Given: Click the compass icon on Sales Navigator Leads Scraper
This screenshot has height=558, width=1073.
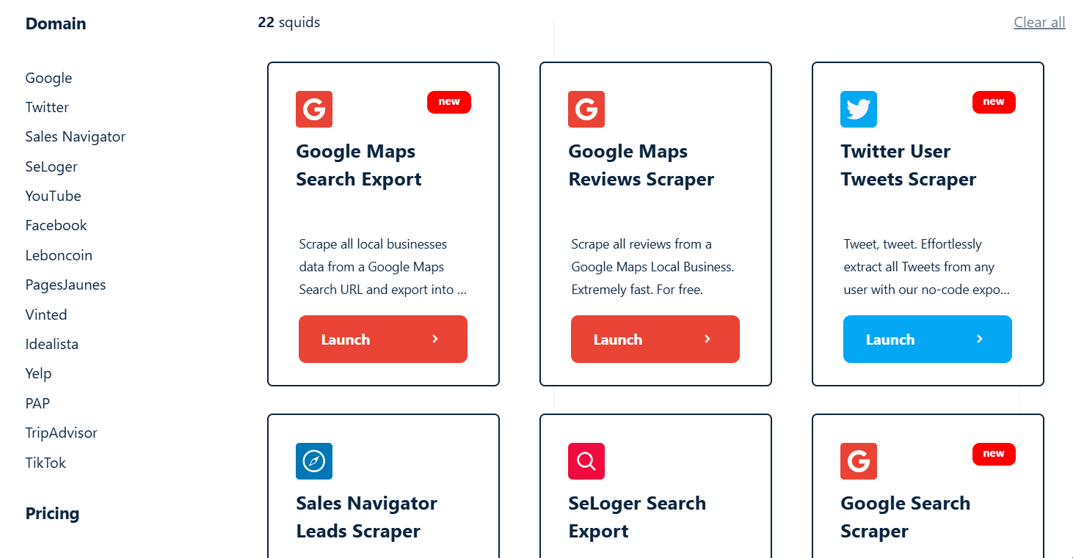Looking at the screenshot, I should click(x=314, y=460).
